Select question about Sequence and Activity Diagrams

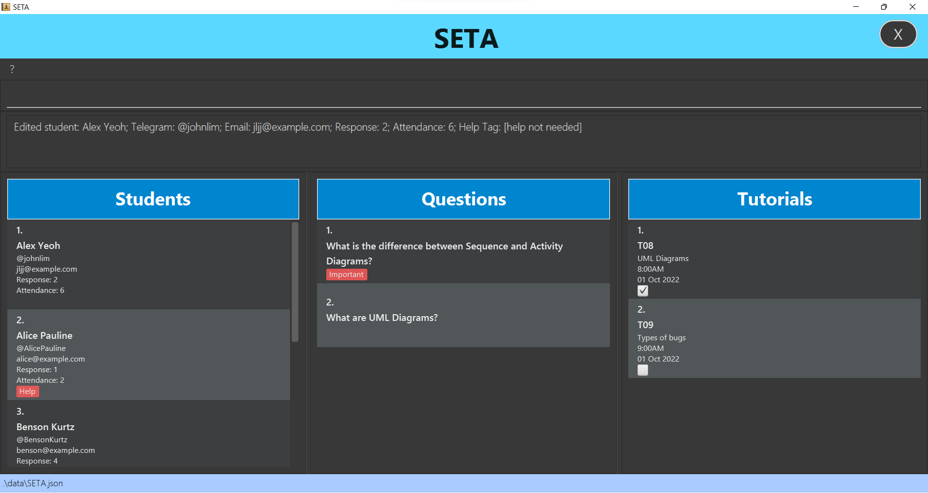[x=464, y=251]
